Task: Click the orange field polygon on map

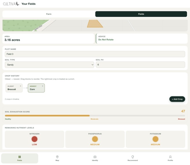Action: [x=95, y=24]
